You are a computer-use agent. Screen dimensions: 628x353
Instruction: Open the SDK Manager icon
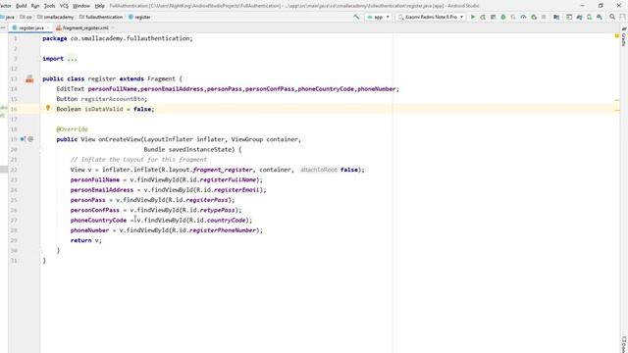600,17
